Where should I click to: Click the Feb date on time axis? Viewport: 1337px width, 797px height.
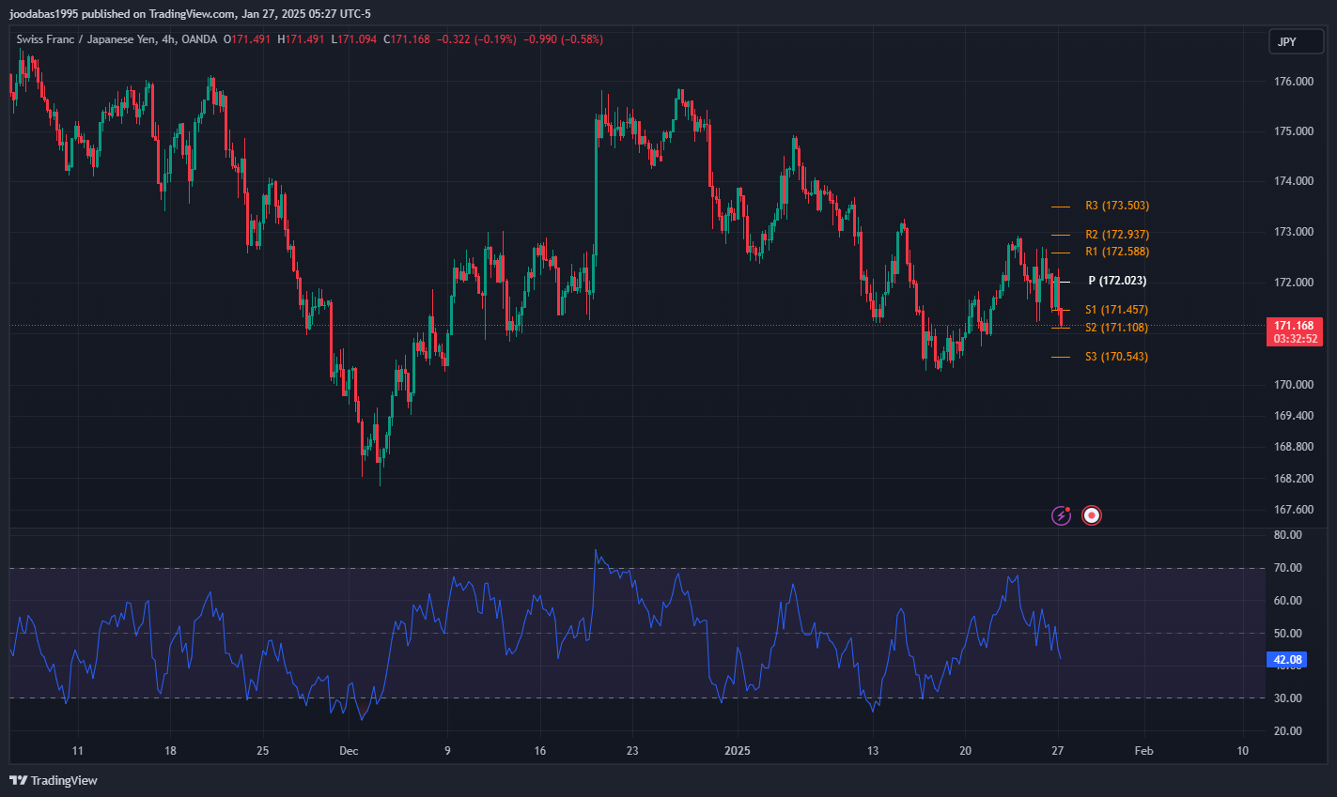tap(1143, 751)
